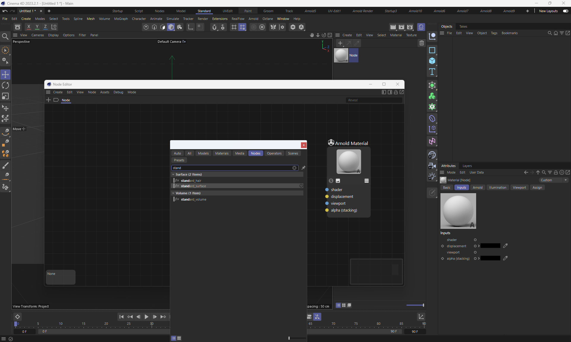This screenshot has height=342, width=571.
Task: Toggle X axis lock
Action: (x=29, y=27)
